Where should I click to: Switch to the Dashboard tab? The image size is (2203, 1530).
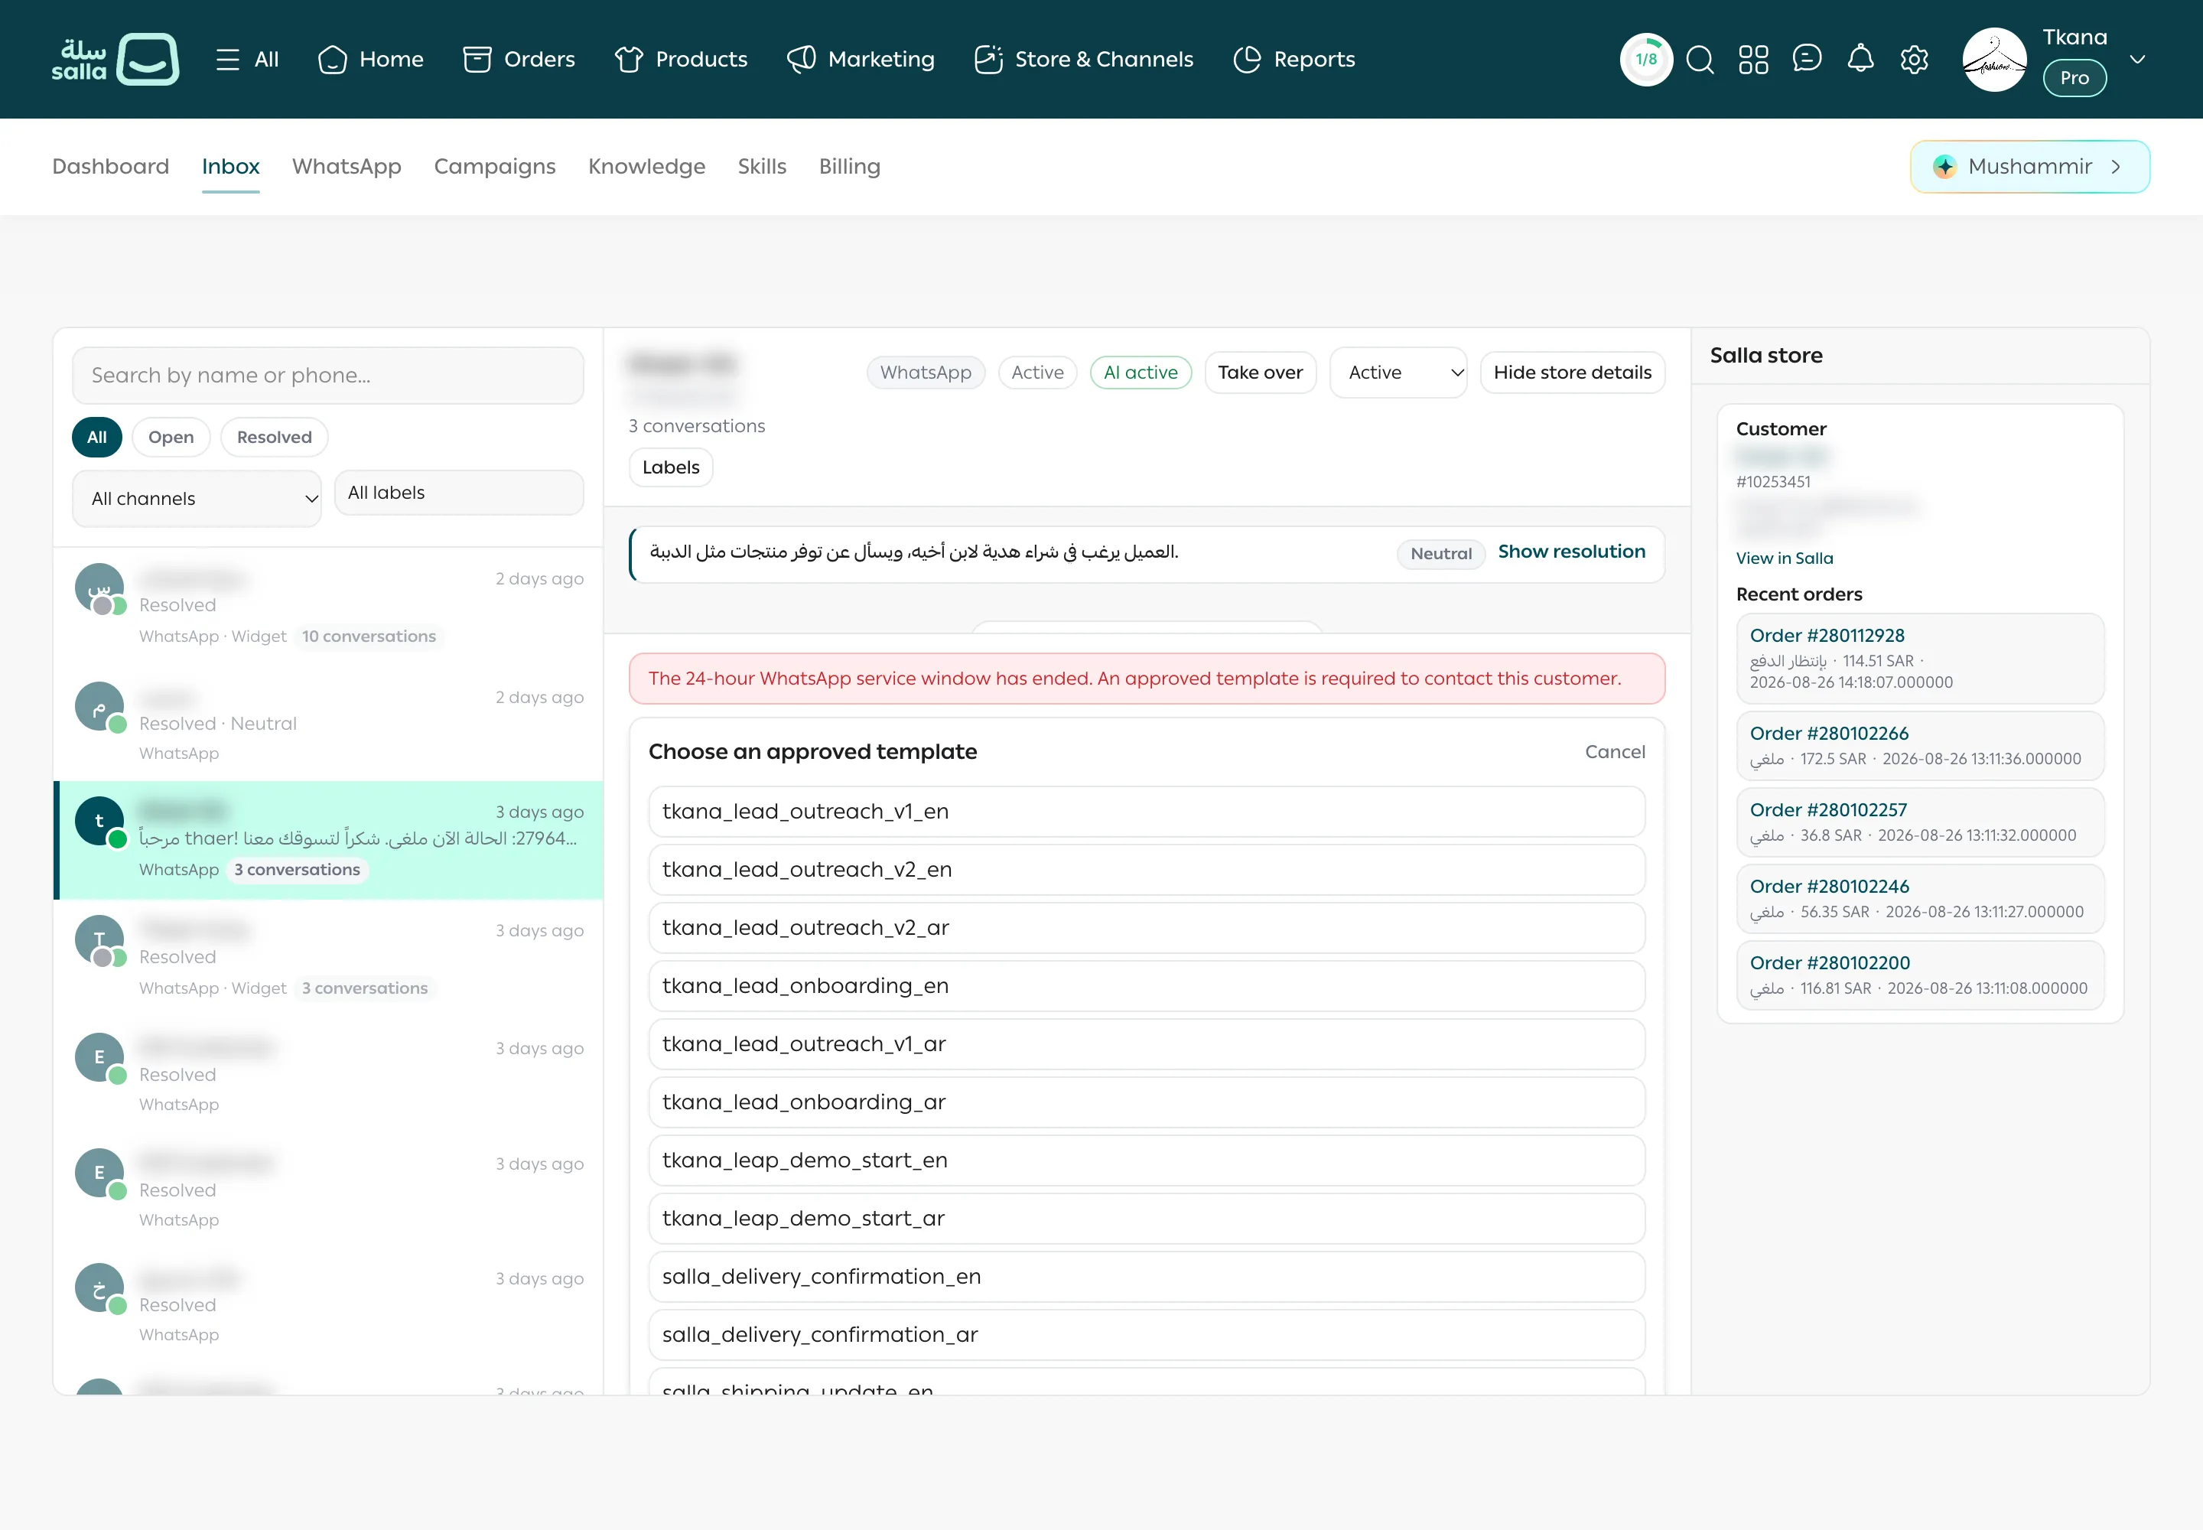pos(110,167)
